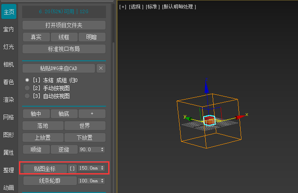Focus the 100.0mm value field
Screen dimensions: 298x193
point(89,181)
